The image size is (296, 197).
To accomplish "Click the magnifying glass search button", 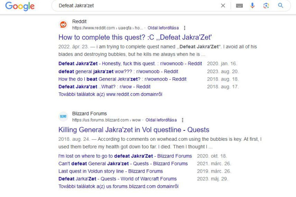I will tap(281, 6).
